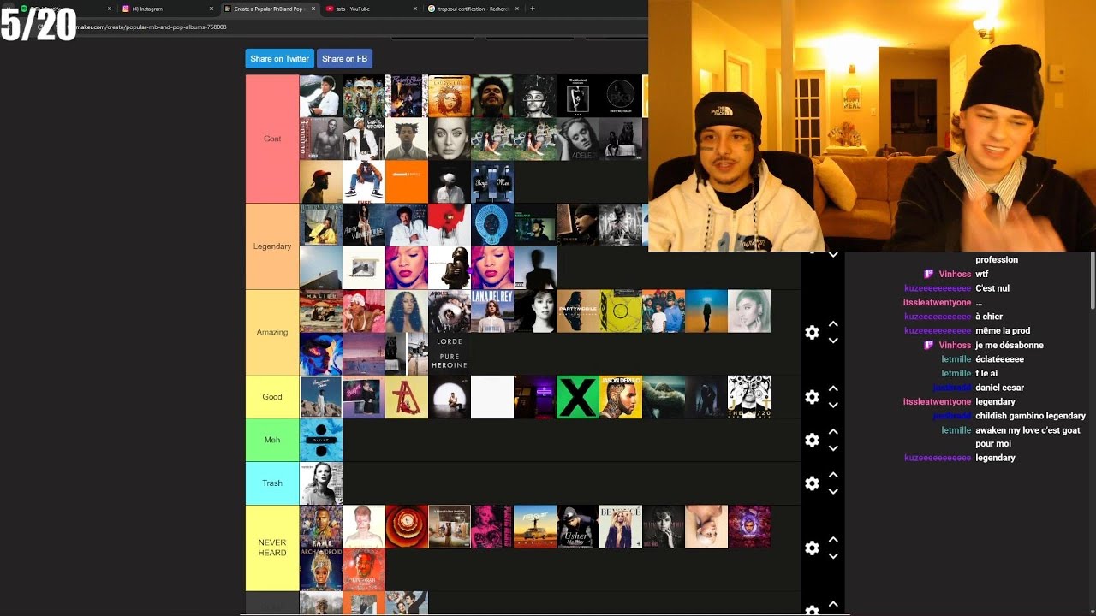Pick the green Ed Sheeran X cover
1096x616 pixels.
[578, 397]
